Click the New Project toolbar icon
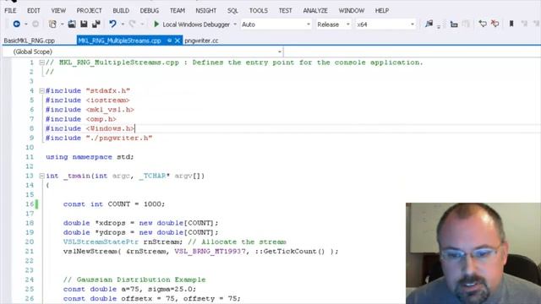 point(52,24)
